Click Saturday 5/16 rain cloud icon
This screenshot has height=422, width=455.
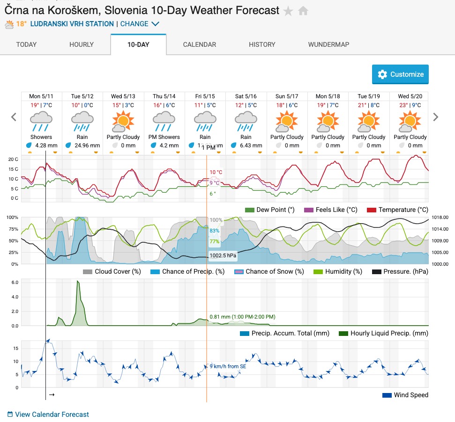(x=246, y=122)
